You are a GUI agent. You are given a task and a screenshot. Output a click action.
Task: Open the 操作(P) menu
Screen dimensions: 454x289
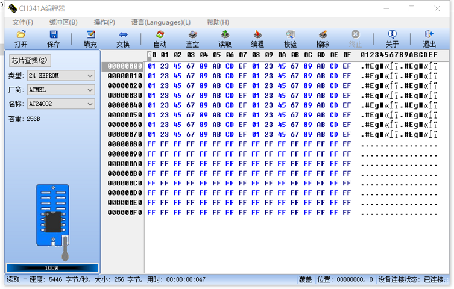104,22
